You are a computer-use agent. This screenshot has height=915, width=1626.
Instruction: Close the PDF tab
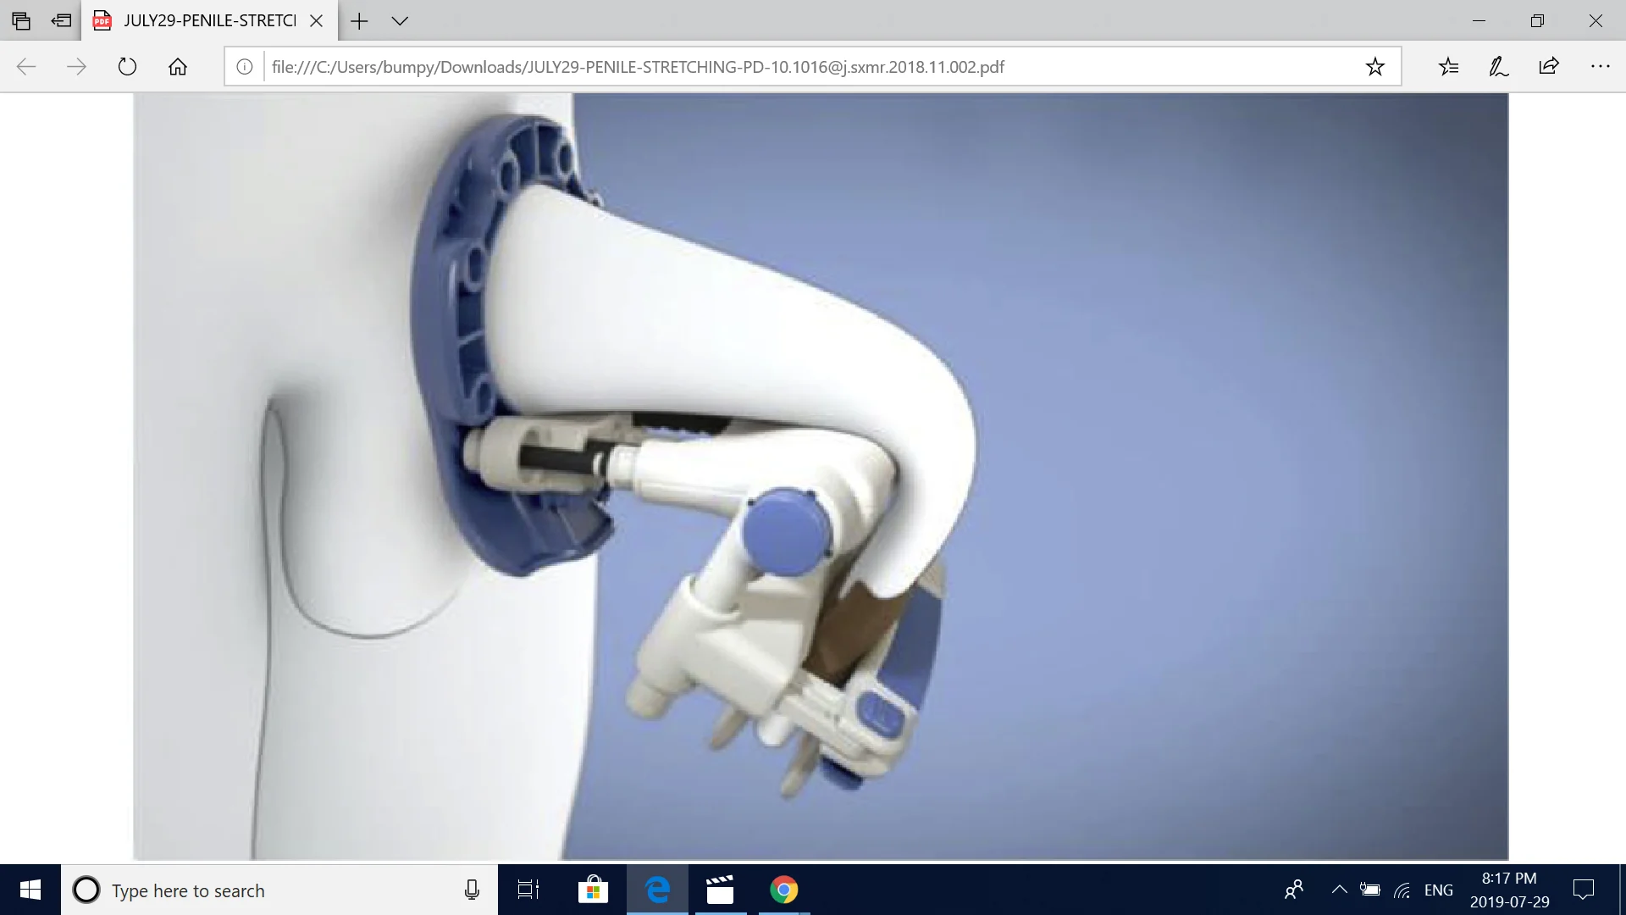317,21
